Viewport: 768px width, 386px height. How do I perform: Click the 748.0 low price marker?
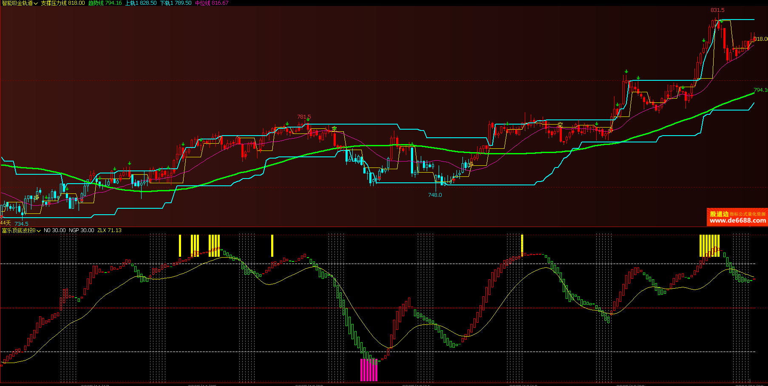[x=435, y=195]
